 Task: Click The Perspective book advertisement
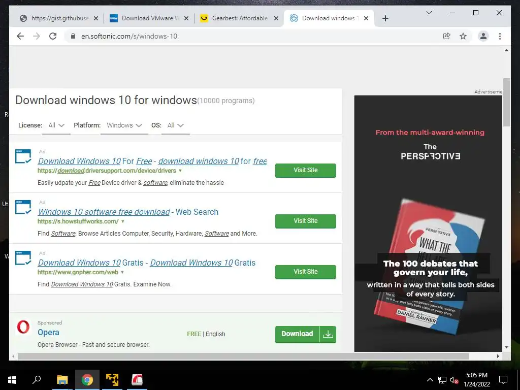(x=429, y=223)
